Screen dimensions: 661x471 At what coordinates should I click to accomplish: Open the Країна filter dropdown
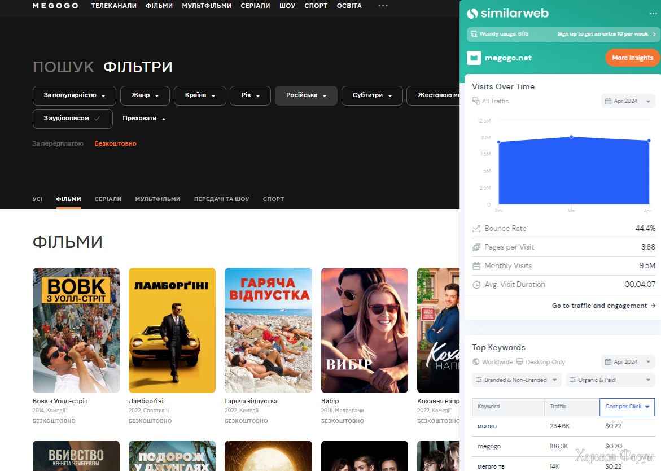200,95
